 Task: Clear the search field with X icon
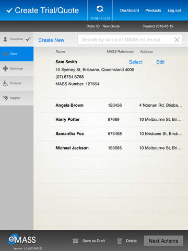point(177,40)
